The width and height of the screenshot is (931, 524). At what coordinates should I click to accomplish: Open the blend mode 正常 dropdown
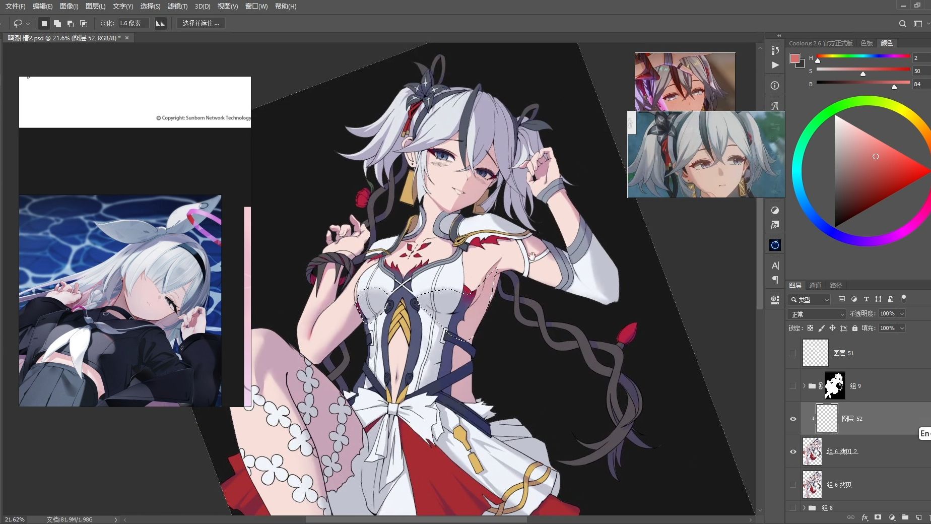(x=817, y=314)
